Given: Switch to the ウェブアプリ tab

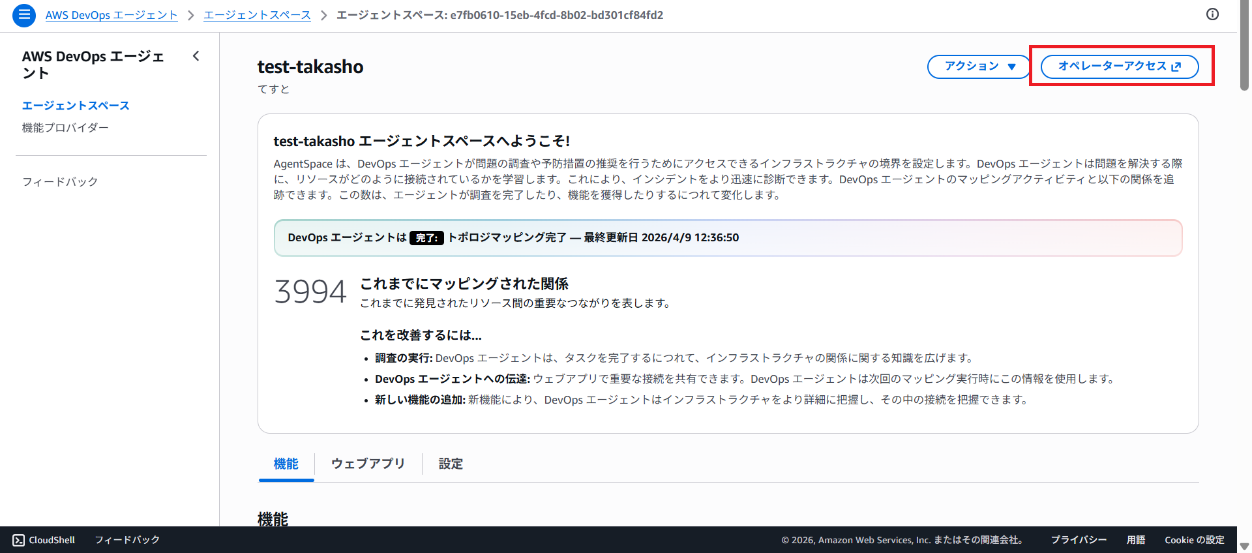Looking at the screenshot, I should 368,464.
